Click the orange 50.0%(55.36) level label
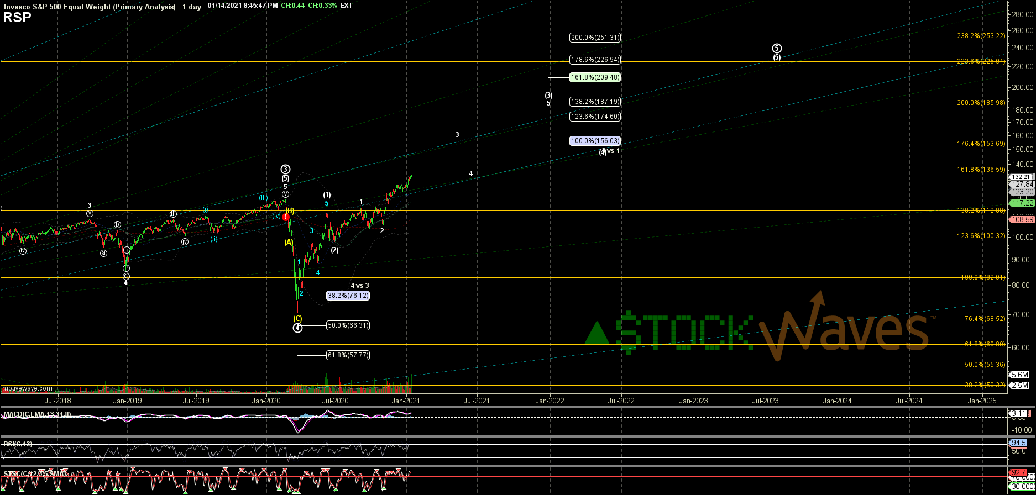The width and height of the screenshot is (1036, 495). click(x=985, y=365)
